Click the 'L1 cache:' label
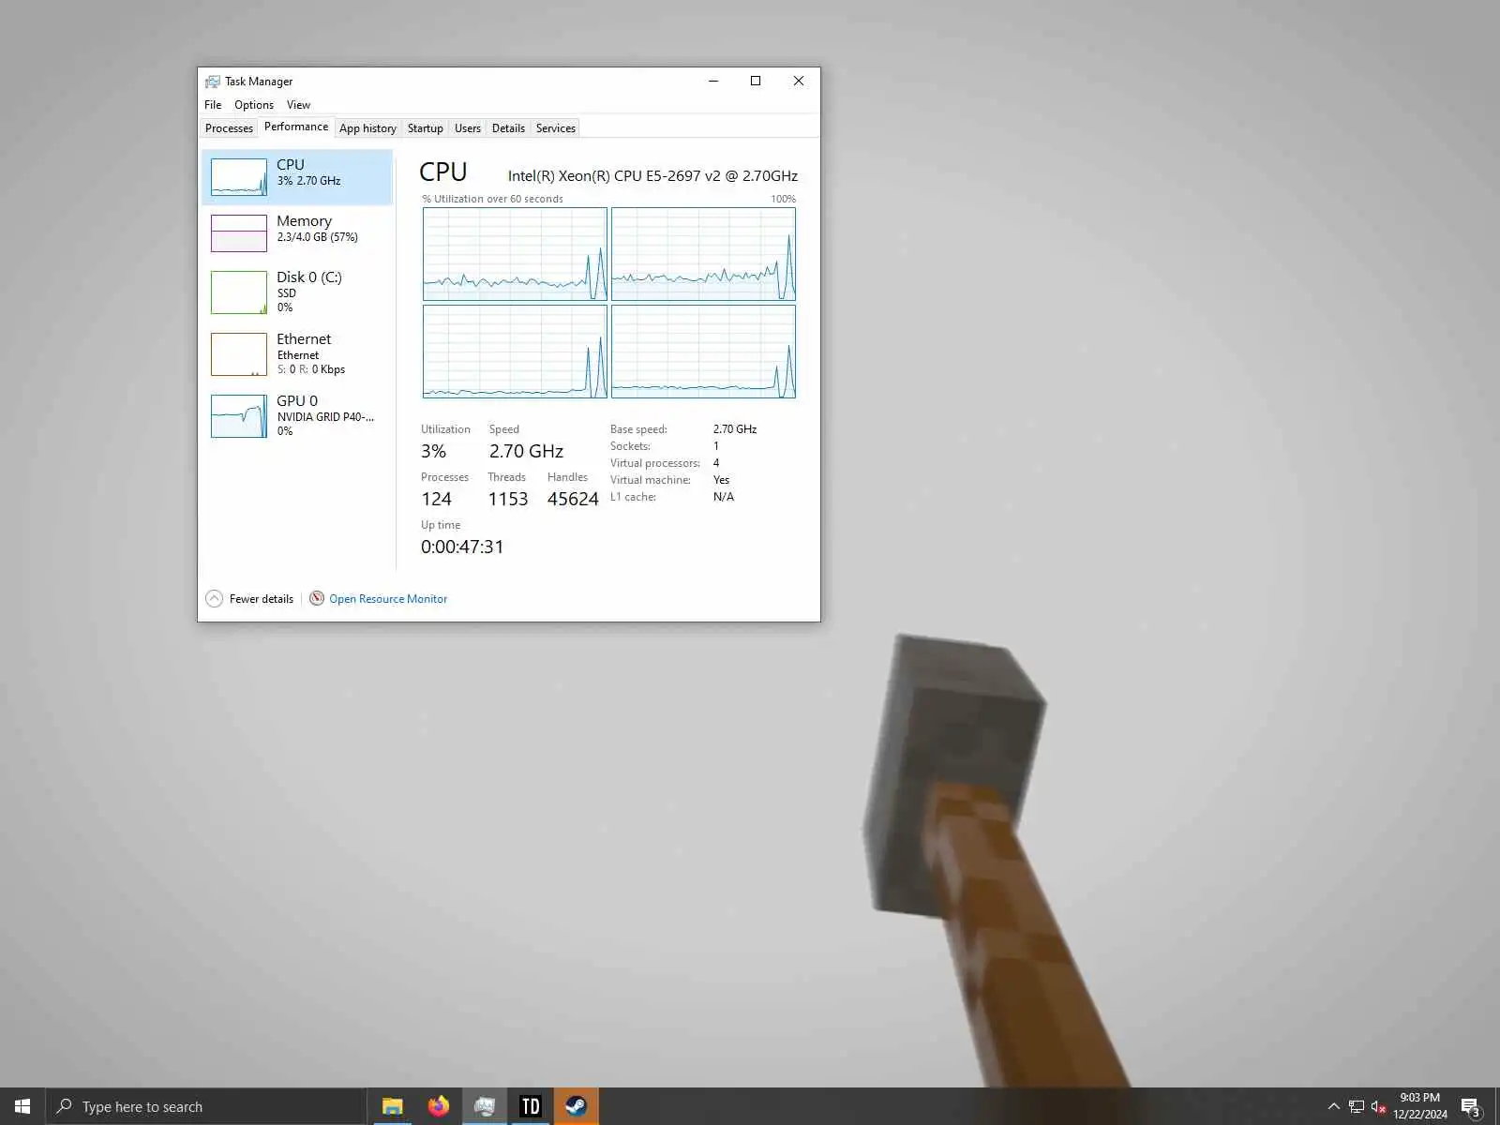The width and height of the screenshot is (1500, 1125). coord(633,497)
